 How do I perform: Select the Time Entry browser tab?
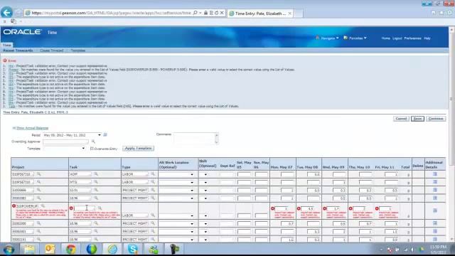pos(260,14)
